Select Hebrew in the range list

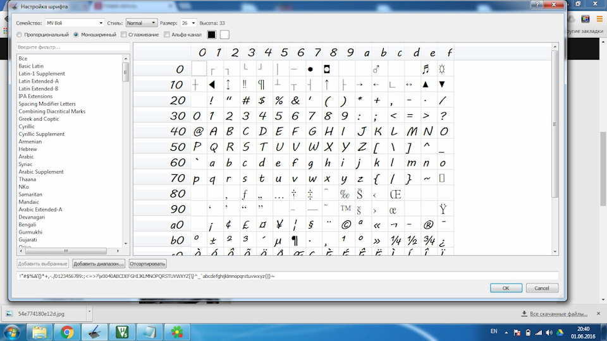[x=27, y=149]
